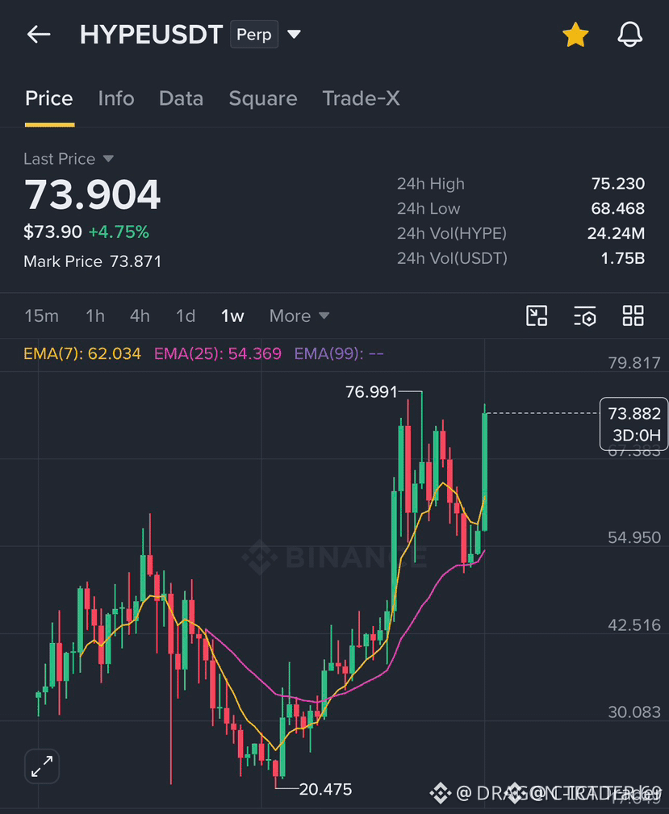The width and height of the screenshot is (669, 814).
Task: Open the grid layout icon
Action: click(x=633, y=315)
